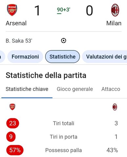Viewport: 127px width, 157px height.
Task: Open the AC Milan crest in the score header
Action: 115,10
